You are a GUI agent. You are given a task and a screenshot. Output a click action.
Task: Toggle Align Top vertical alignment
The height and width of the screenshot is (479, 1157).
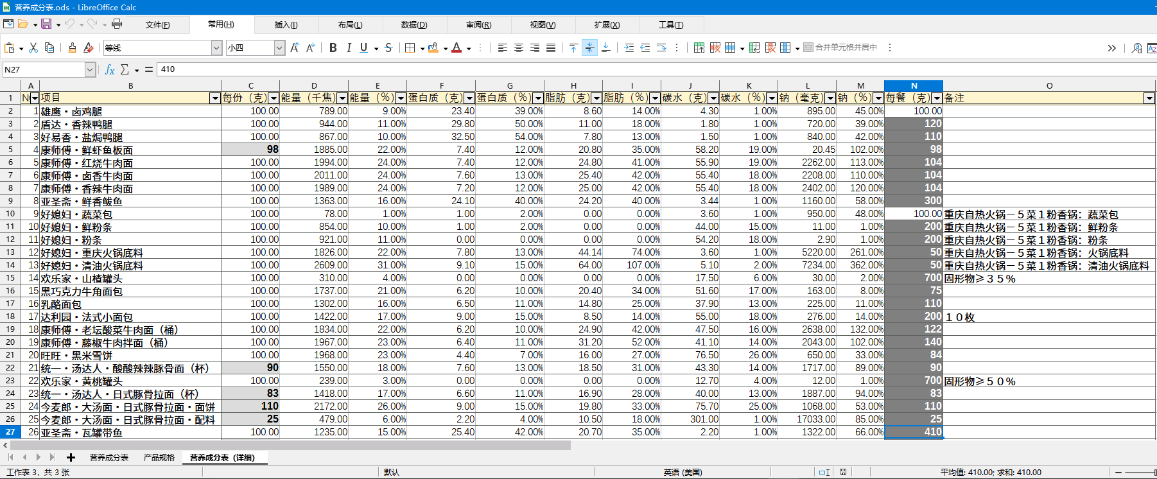tap(573, 48)
